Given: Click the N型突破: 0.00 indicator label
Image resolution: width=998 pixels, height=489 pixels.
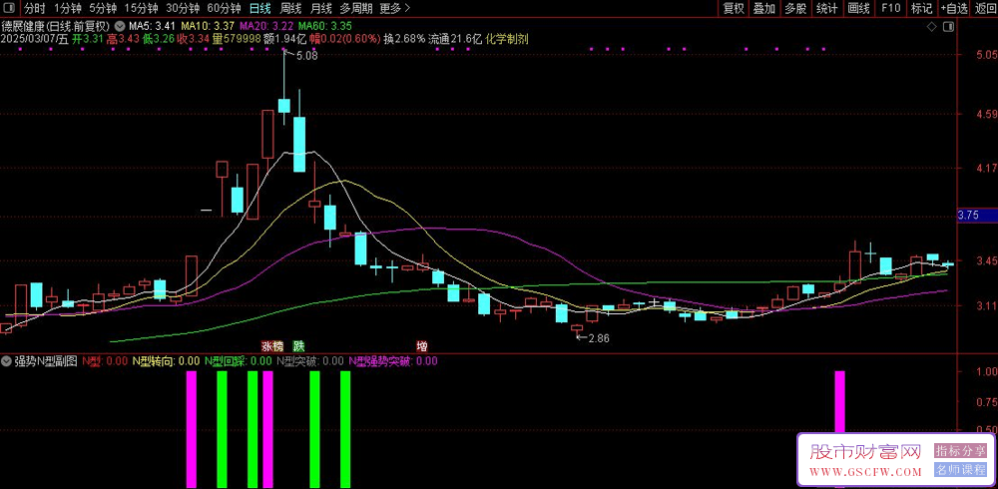Looking at the screenshot, I should (310, 361).
